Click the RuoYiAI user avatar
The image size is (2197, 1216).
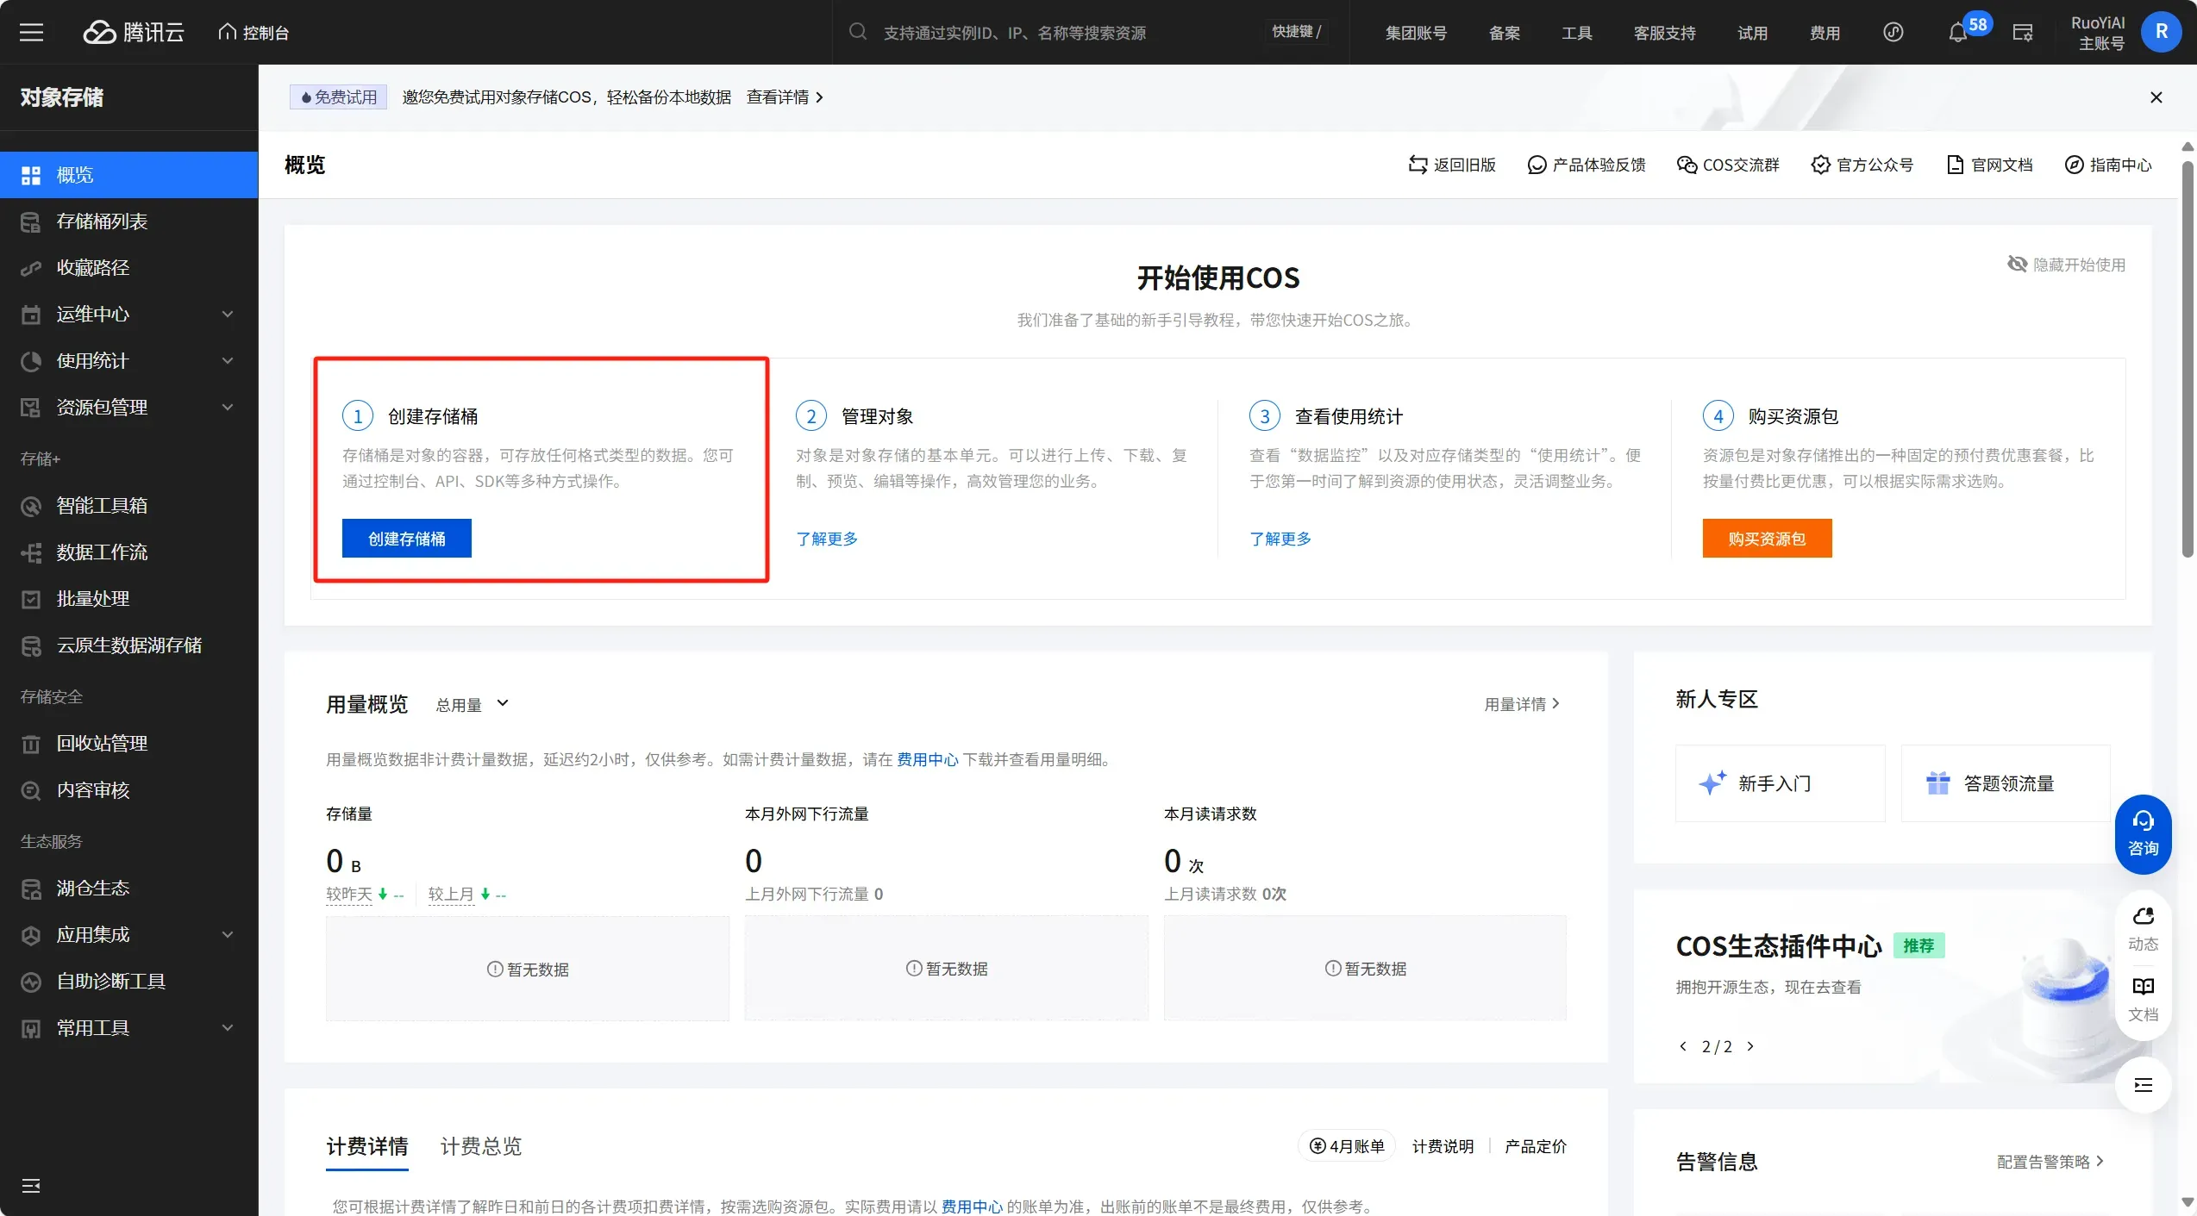2161,33
